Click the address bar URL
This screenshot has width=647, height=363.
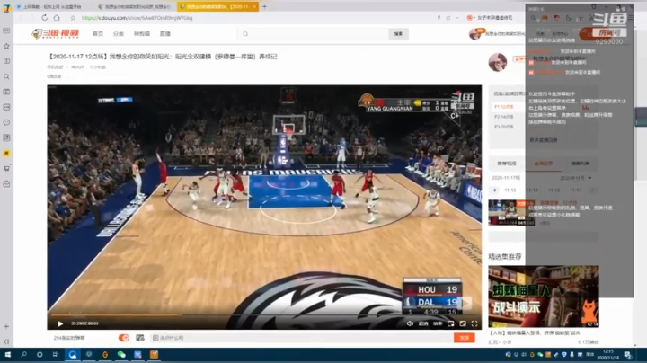click(x=137, y=18)
